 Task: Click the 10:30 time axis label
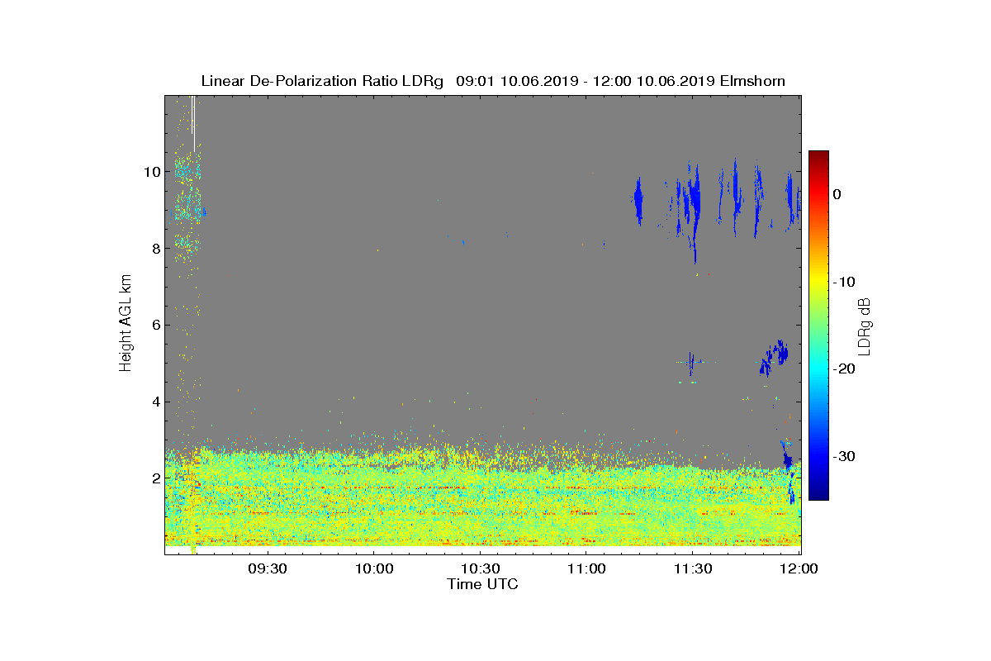(x=480, y=568)
